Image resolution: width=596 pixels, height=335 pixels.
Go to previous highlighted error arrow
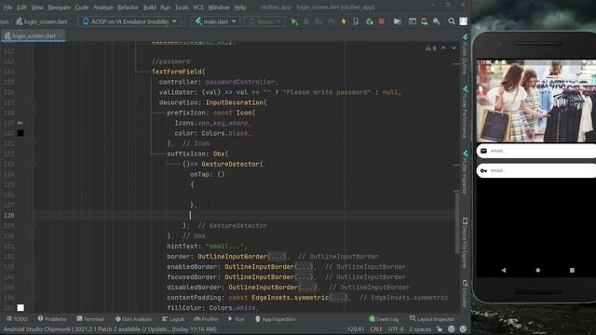tap(443, 48)
